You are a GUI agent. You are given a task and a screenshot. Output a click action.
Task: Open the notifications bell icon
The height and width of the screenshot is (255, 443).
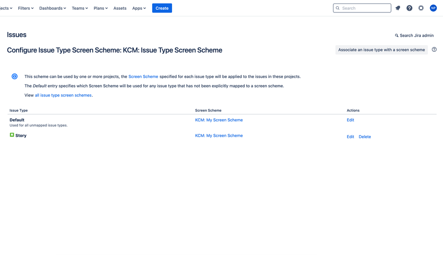click(397, 8)
